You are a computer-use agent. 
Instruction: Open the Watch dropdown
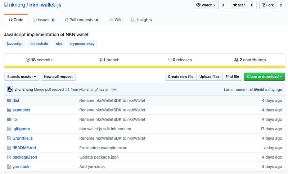pos(206,5)
